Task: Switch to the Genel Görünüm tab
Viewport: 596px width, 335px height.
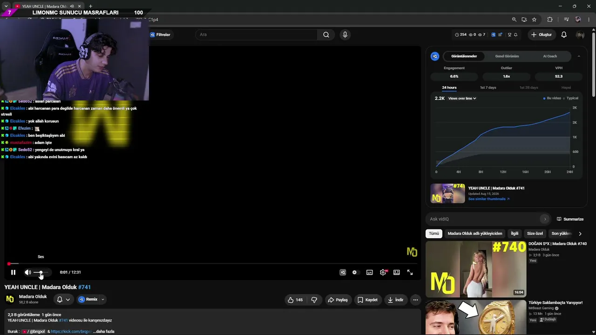Action: tap(507, 56)
